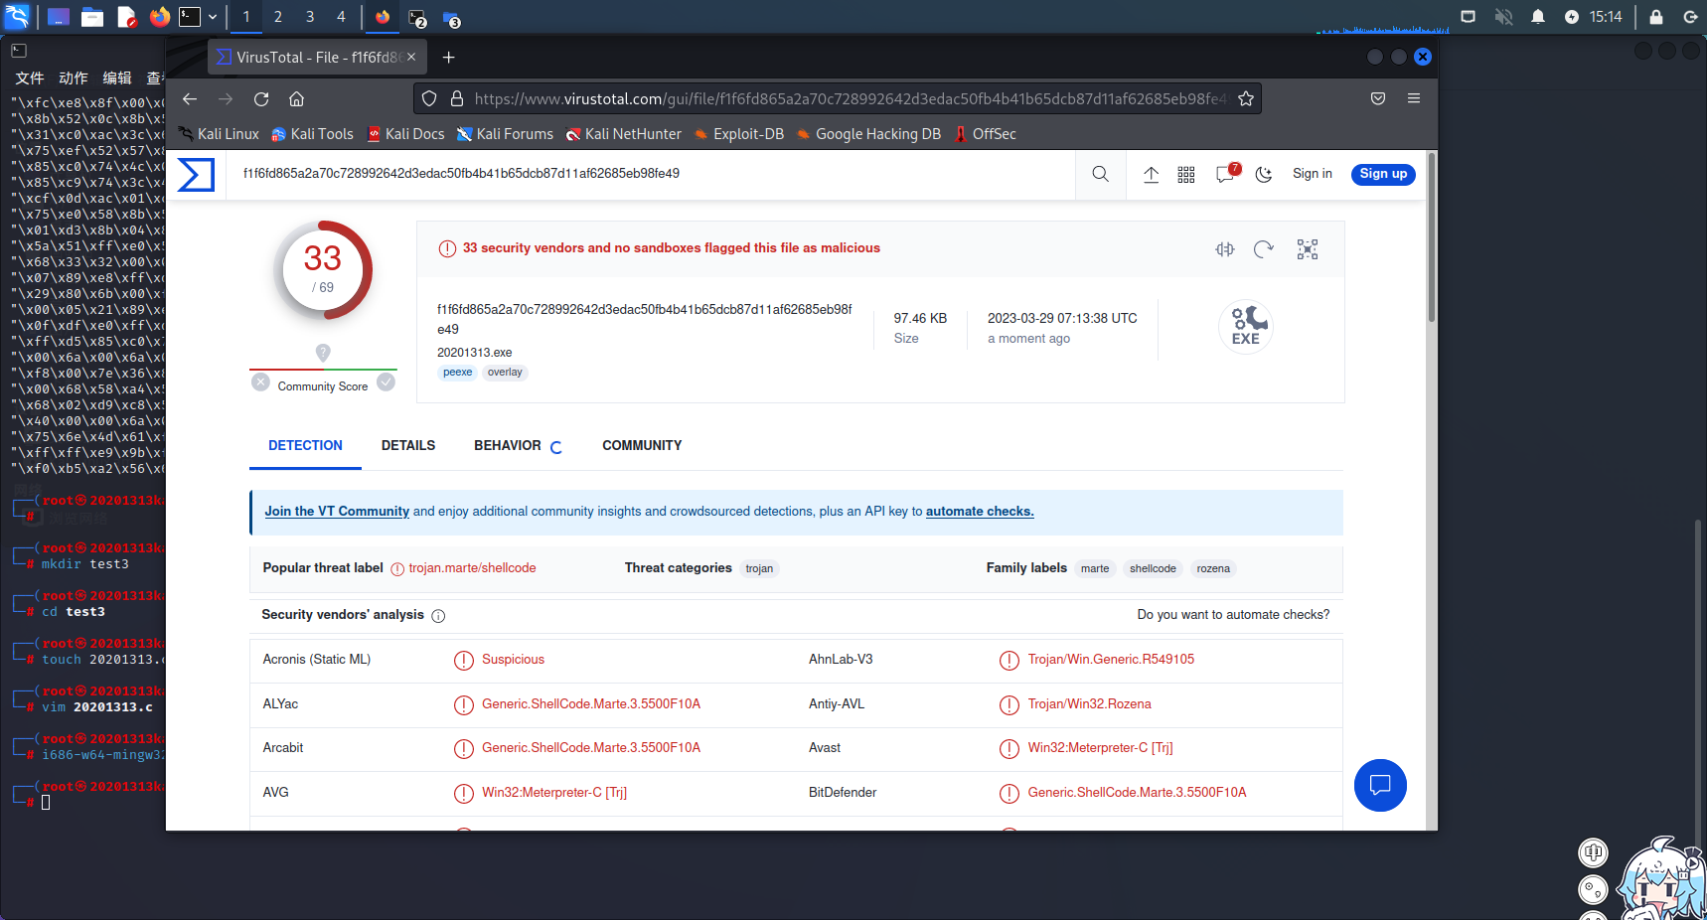This screenshot has height=920, width=1707.
Task: Open the terminal launcher in the panel
Action: (190, 17)
